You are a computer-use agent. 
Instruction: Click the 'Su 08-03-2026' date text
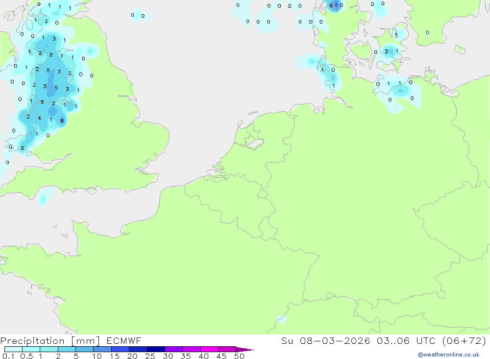(x=326, y=341)
